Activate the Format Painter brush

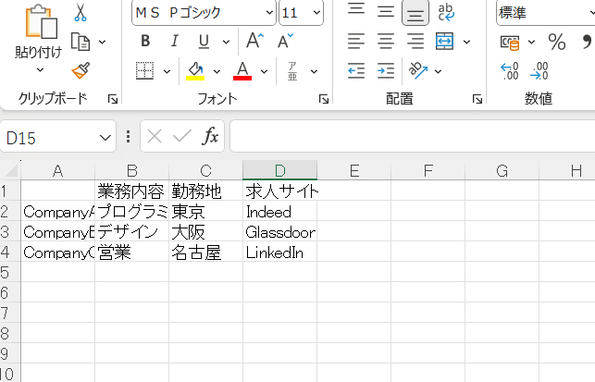[81, 70]
